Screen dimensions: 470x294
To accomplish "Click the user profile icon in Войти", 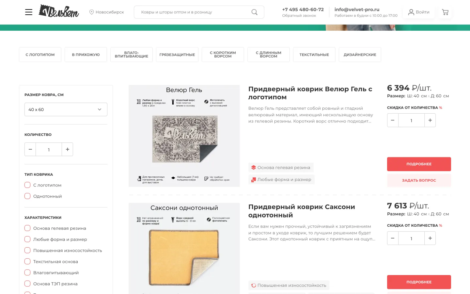I will pyautogui.click(x=411, y=12).
